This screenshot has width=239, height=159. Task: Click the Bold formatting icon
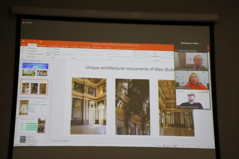(64, 54)
